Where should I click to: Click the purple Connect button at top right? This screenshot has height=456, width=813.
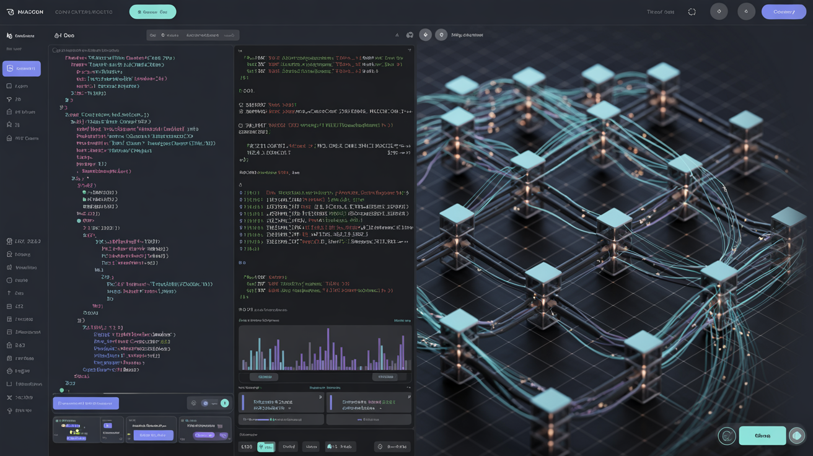point(783,11)
